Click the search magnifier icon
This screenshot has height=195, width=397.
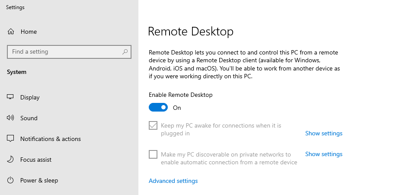point(125,52)
